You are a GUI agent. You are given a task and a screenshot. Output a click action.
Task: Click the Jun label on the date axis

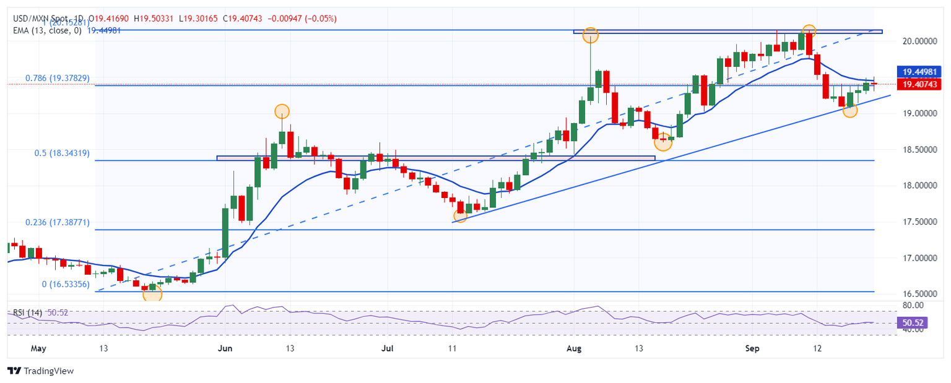coord(225,348)
